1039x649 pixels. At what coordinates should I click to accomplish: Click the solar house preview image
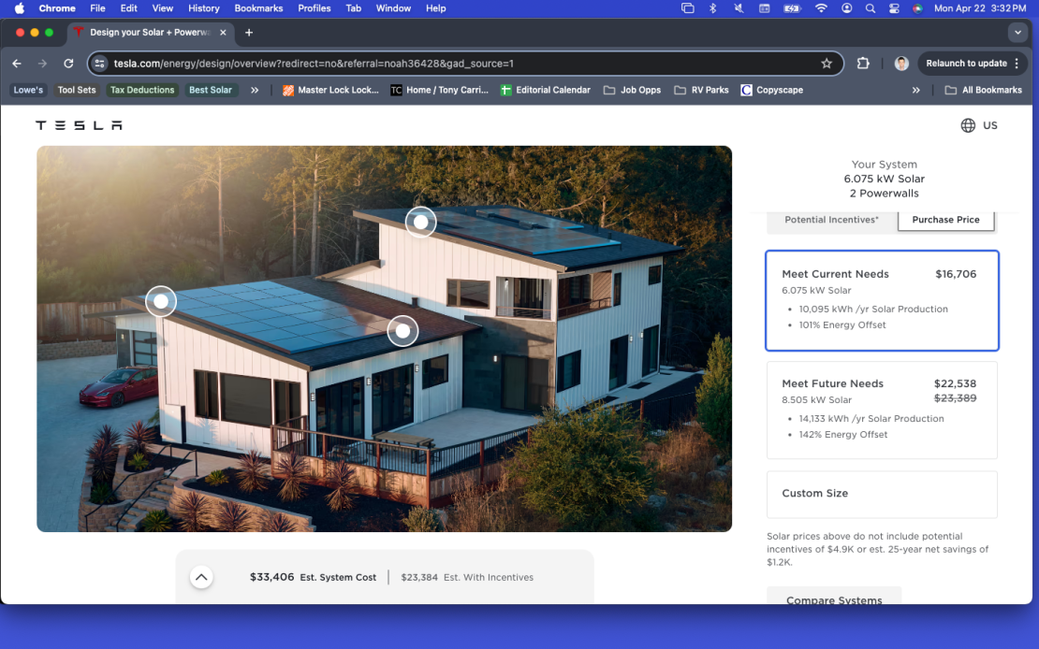385,339
